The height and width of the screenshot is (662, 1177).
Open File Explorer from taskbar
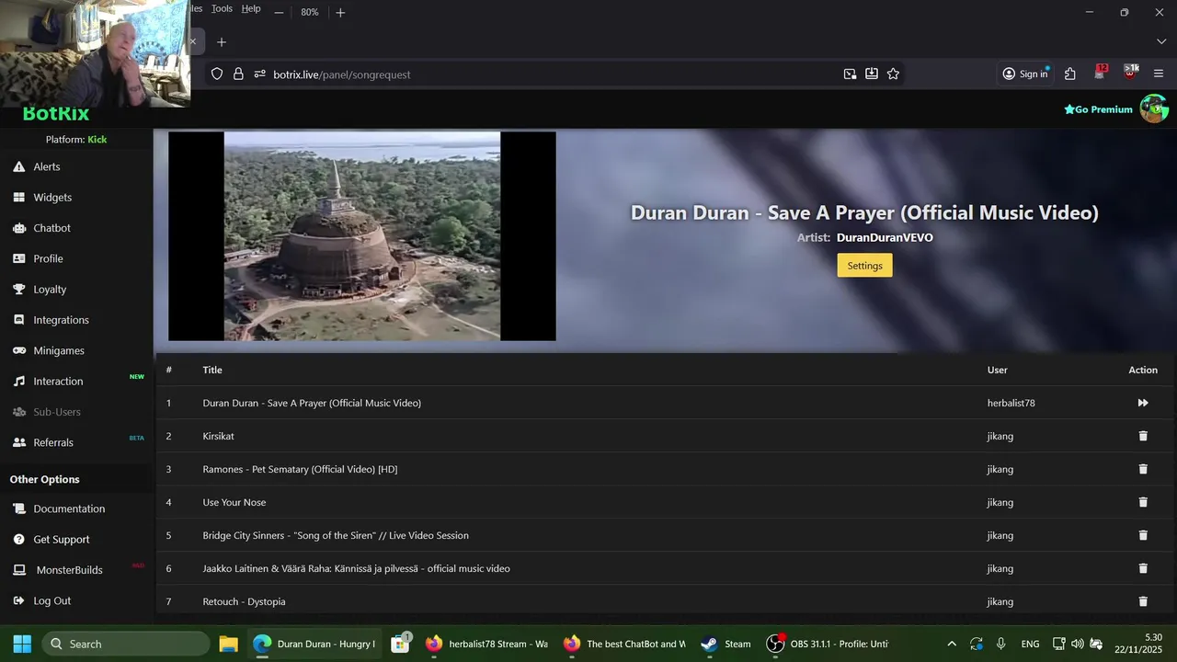tap(229, 644)
